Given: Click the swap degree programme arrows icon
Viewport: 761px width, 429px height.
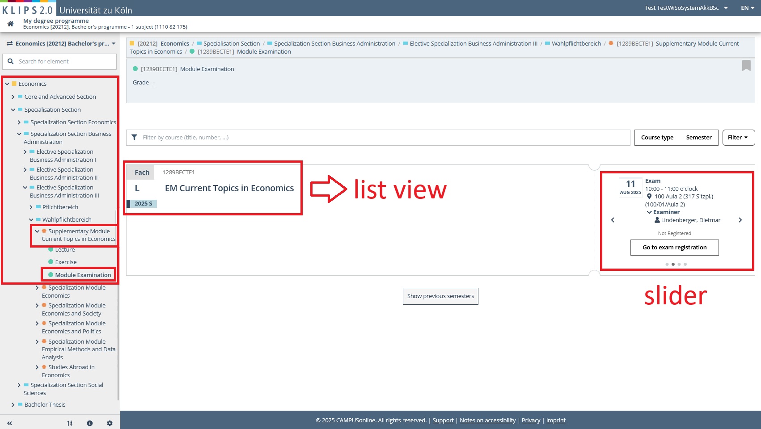Looking at the screenshot, I should point(9,44).
